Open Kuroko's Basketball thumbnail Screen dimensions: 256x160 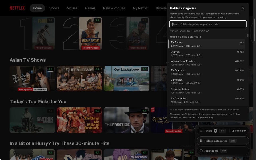(x=126, y=155)
